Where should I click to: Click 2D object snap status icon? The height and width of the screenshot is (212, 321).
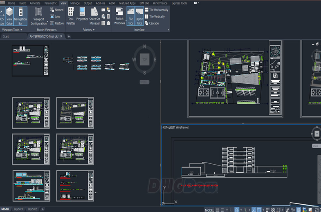(259, 210)
